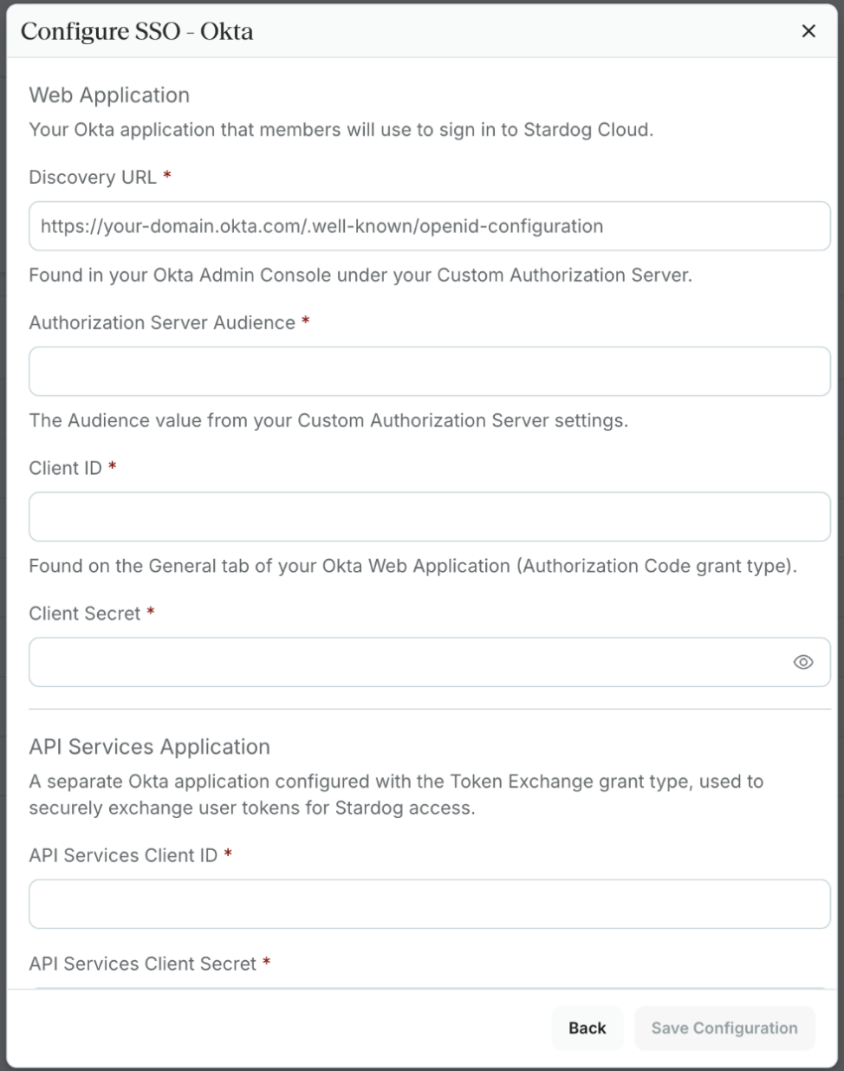Click the Discovery URL input field
This screenshot has width=844, height=1071.
430,226
